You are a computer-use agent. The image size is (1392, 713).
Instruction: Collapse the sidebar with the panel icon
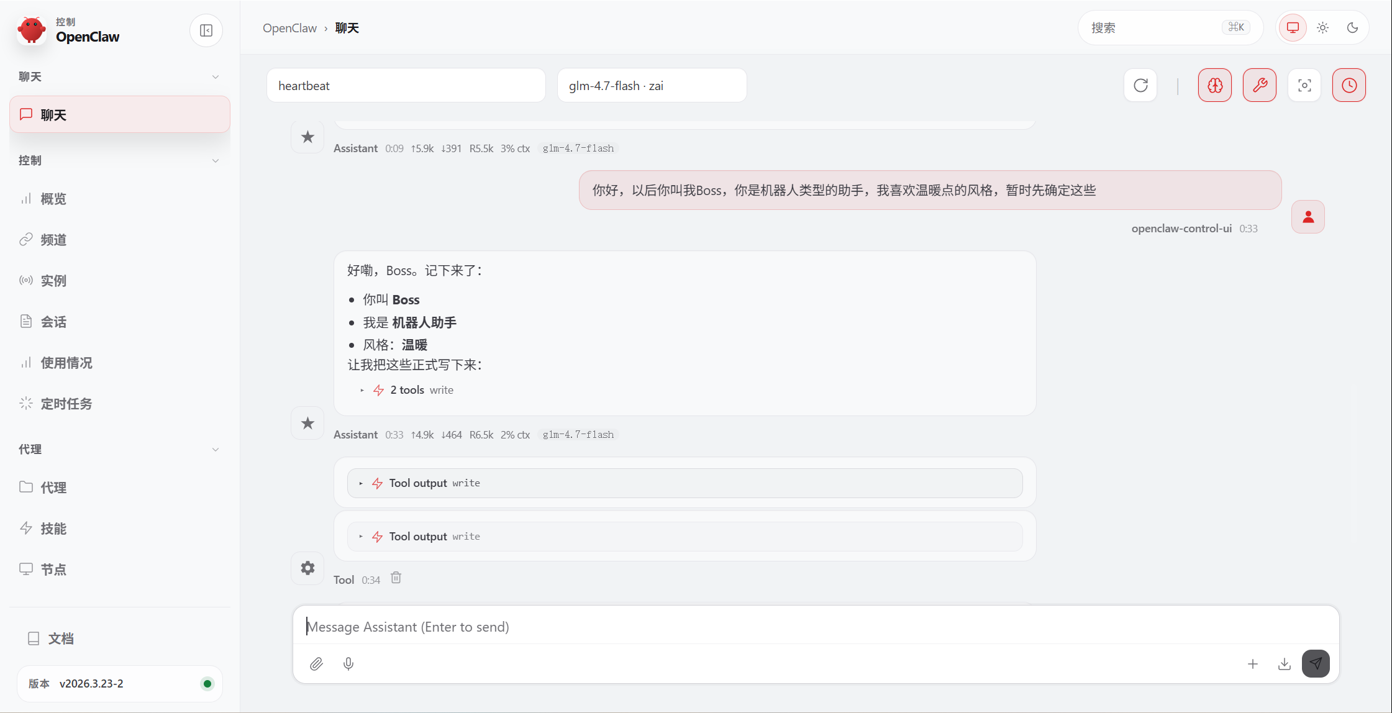pyautogui.click(x=206, y=30)
